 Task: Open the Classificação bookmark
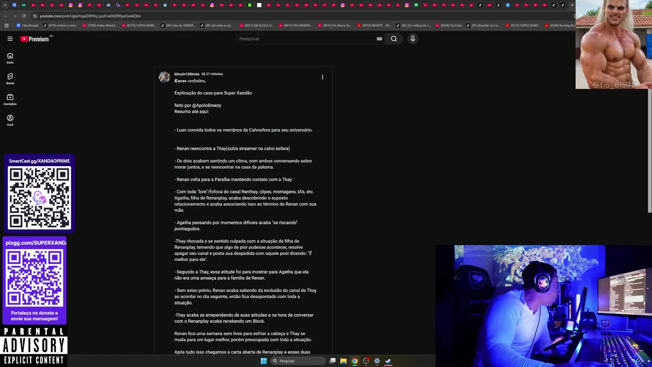pos(28,25)
